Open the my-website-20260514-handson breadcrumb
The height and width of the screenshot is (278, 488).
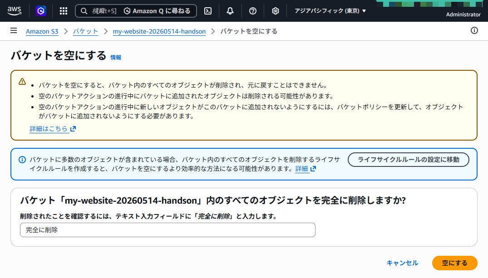[159, 31]
